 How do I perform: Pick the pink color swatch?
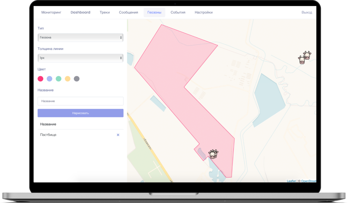41,79
